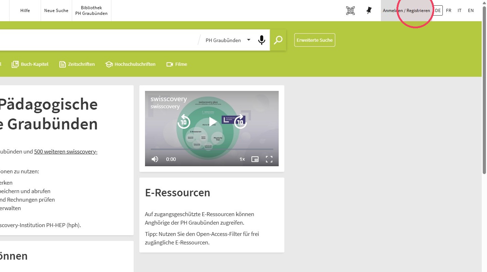Open the QR code icon
Image resolution: width=487 pixels, height=272 pixels.
[350, 11]
